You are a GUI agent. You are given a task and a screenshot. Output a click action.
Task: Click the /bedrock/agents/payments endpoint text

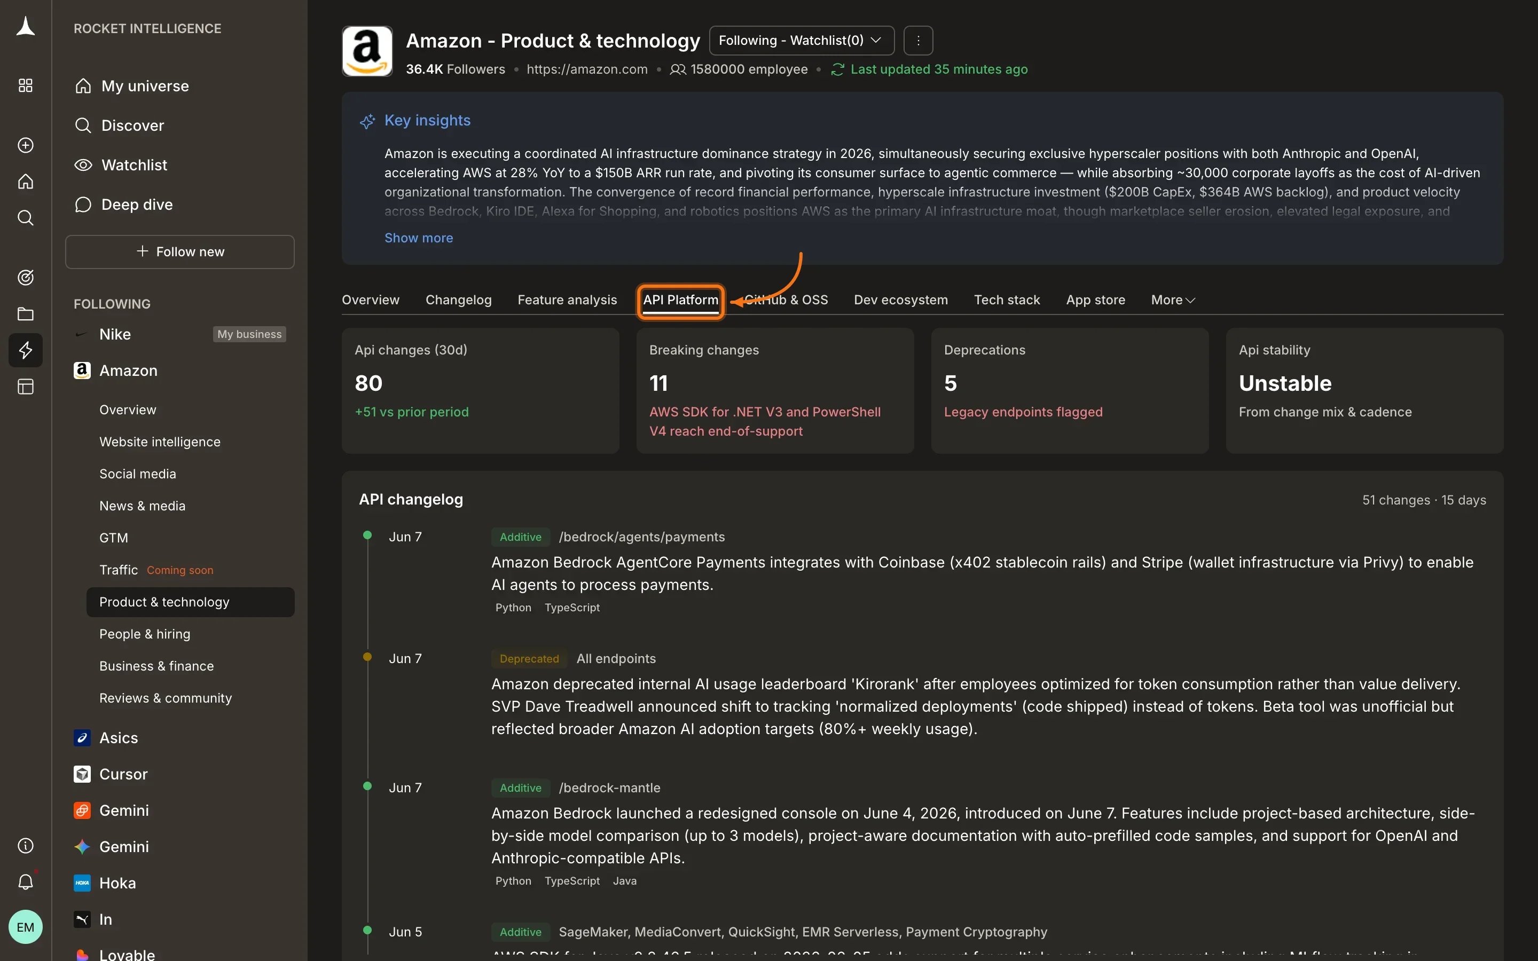(641, 537)
